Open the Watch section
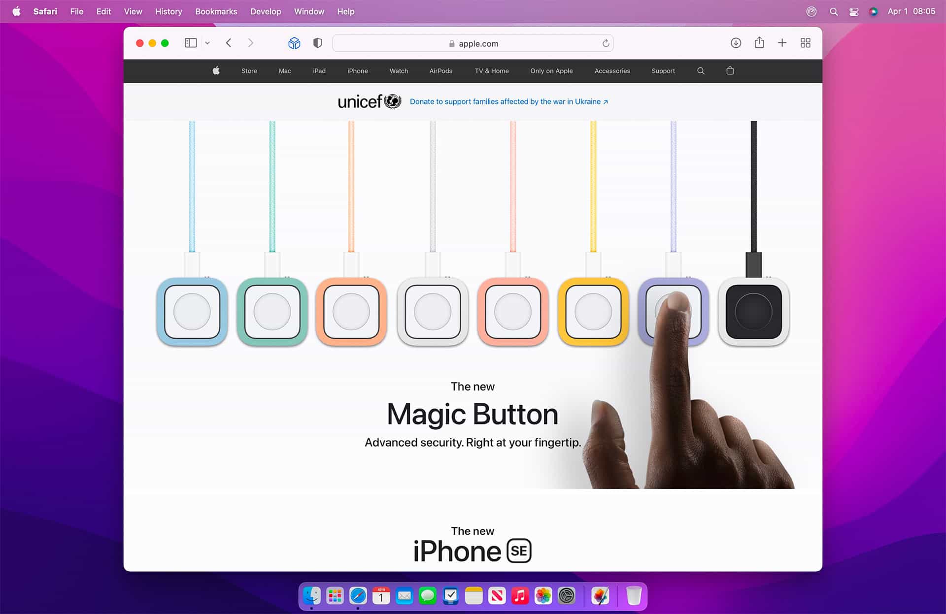This screenshot has height=614, width=946. (399, 71)
